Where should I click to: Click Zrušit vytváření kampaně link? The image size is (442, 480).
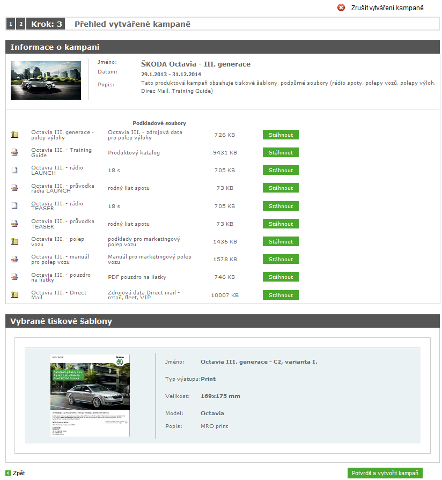pos(387,8)
